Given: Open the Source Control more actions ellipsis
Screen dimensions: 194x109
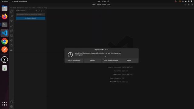Looking at the screenshot, I should click(x=44, y=11).
